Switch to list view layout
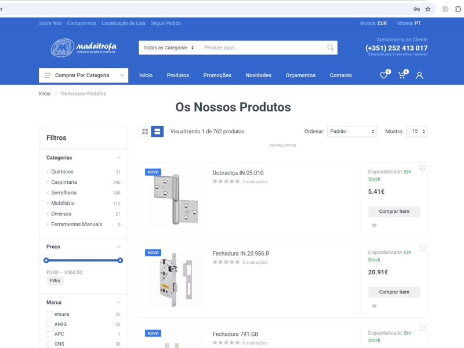This screenshot has width=464, height=348. pos(157,132)
